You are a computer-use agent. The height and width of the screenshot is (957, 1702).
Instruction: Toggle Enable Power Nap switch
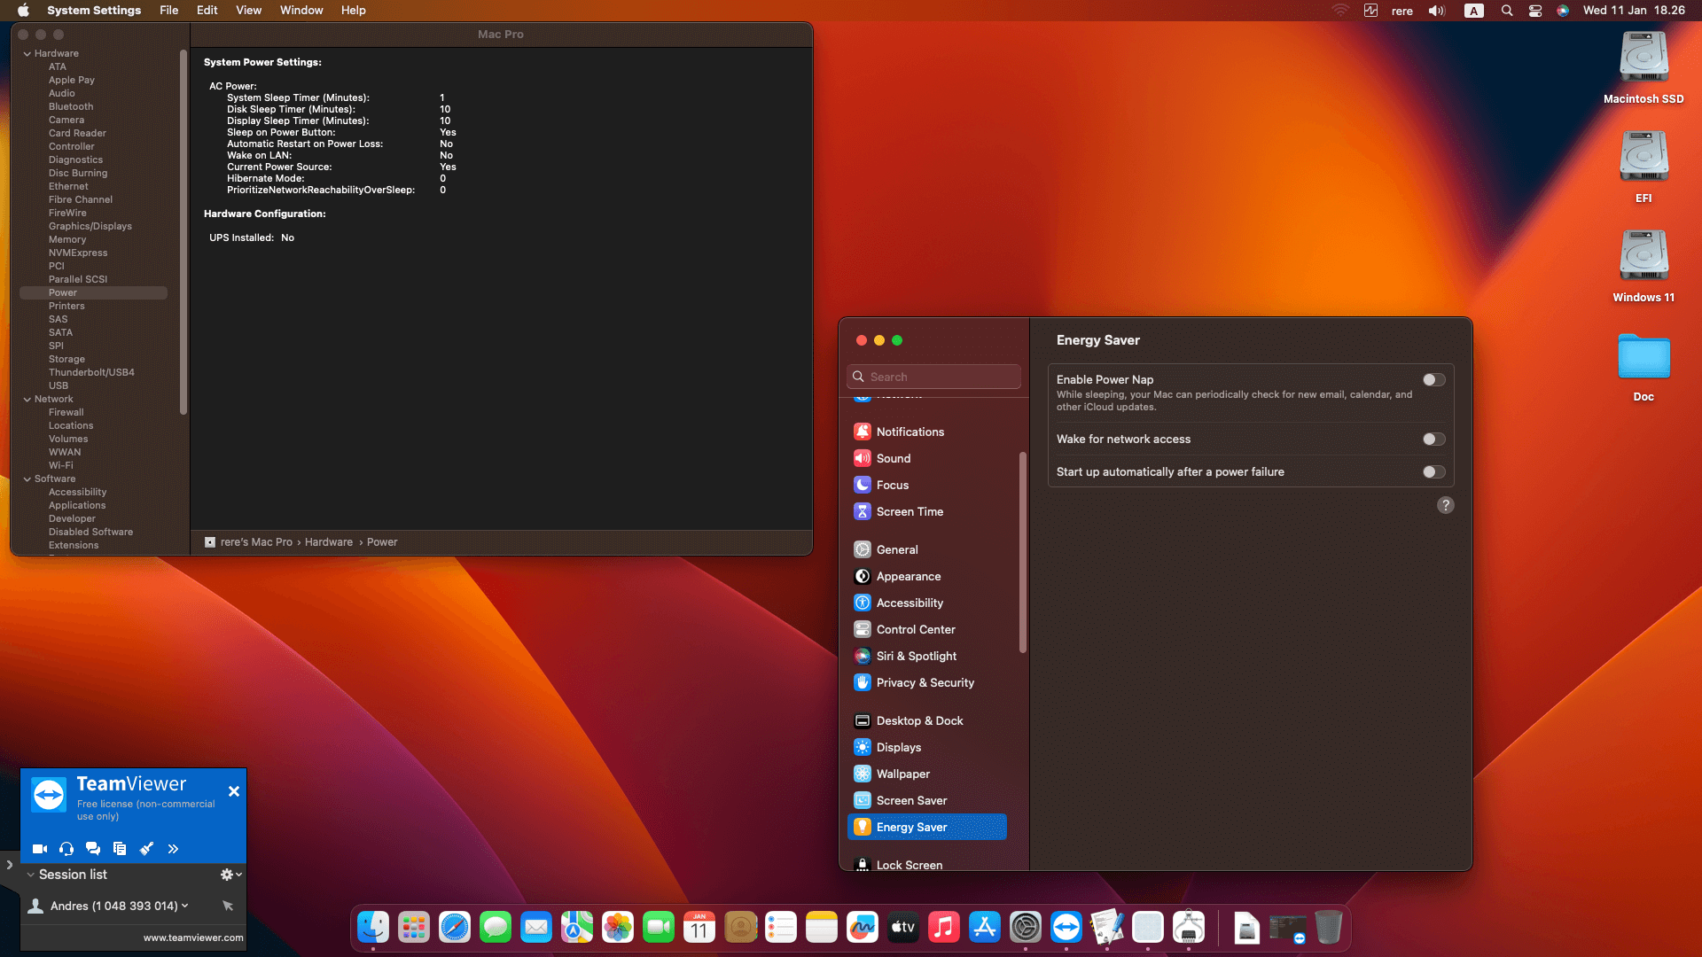[x=1433, y=380]
